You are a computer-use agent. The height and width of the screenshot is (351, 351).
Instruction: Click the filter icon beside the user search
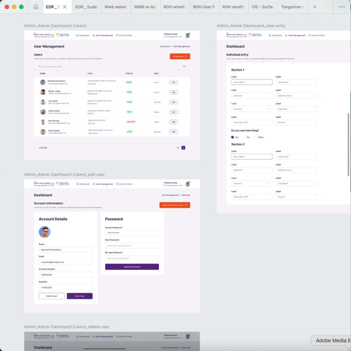184,66
